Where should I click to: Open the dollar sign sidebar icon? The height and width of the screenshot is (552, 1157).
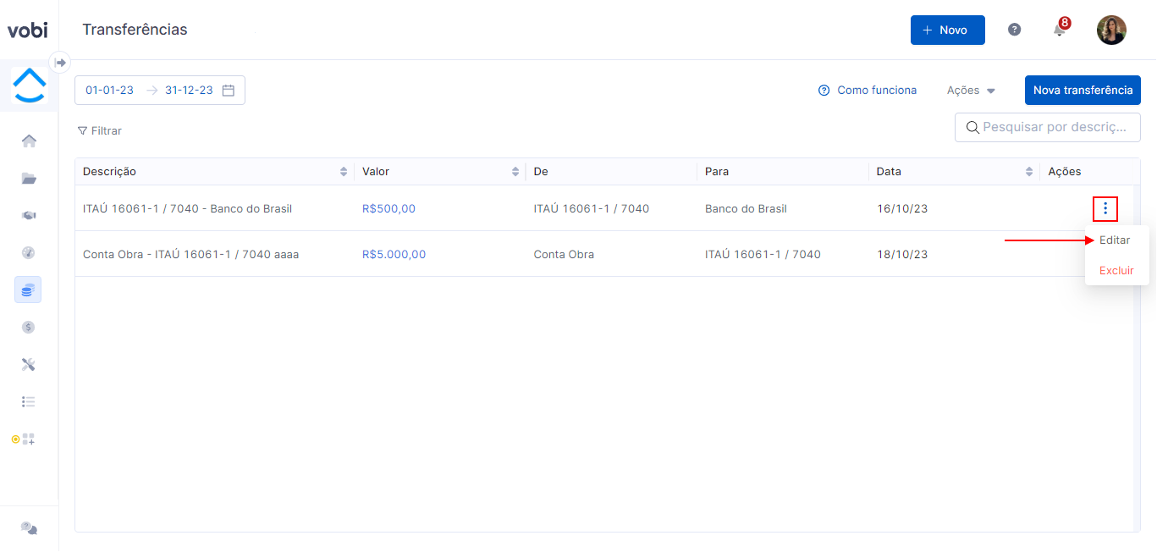(29, 327)
